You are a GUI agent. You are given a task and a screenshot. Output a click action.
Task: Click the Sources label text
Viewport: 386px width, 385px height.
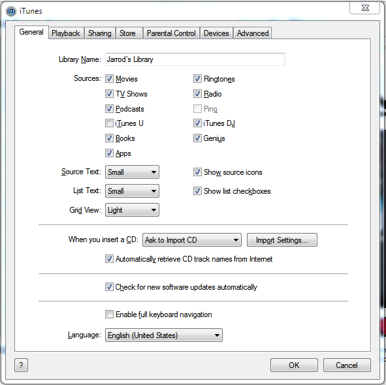tap(88, 78)
